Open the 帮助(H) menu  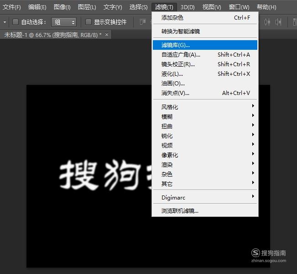266,7
